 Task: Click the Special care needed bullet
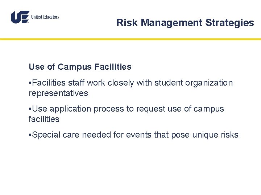pos(133,135)
